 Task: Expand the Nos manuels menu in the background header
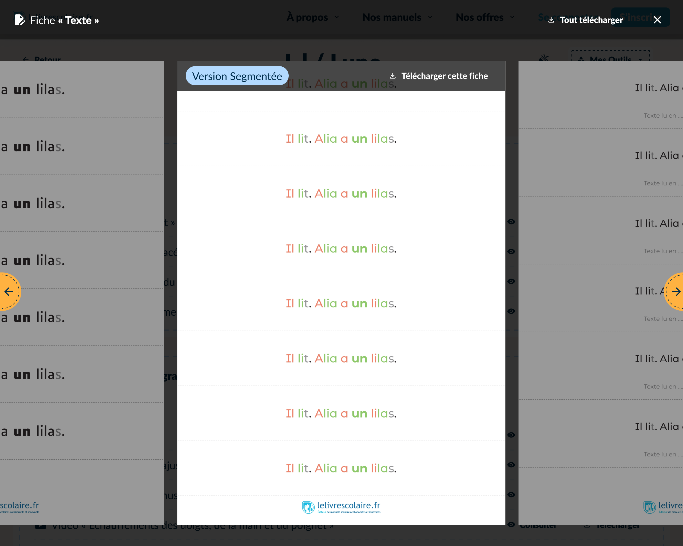click(x=397, y=17)
